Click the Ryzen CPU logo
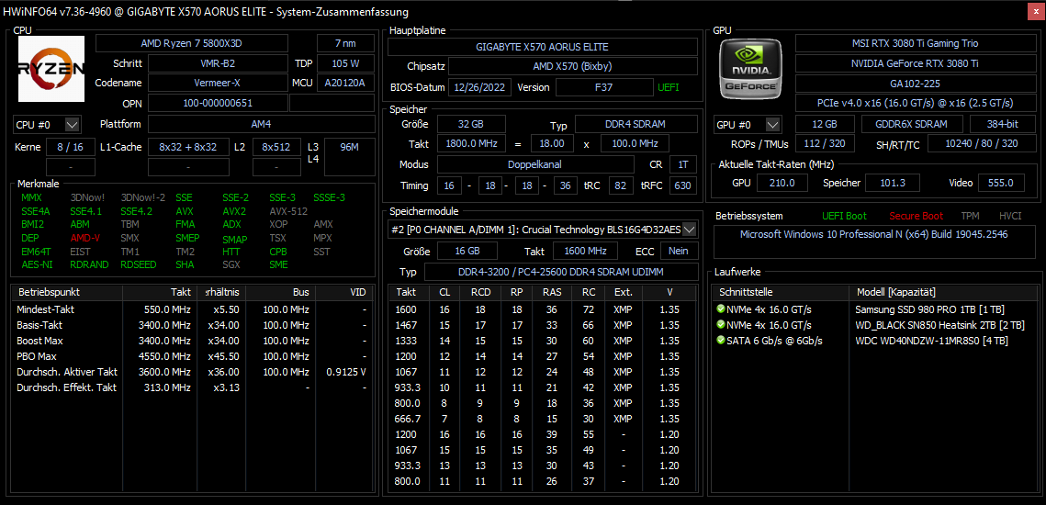Image resolution: width=1046 pixels, height=505 pixels. coord(51,69)
